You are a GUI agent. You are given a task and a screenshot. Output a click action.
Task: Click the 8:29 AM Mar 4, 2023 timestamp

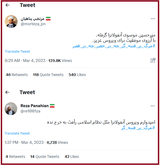coord(25,61)
